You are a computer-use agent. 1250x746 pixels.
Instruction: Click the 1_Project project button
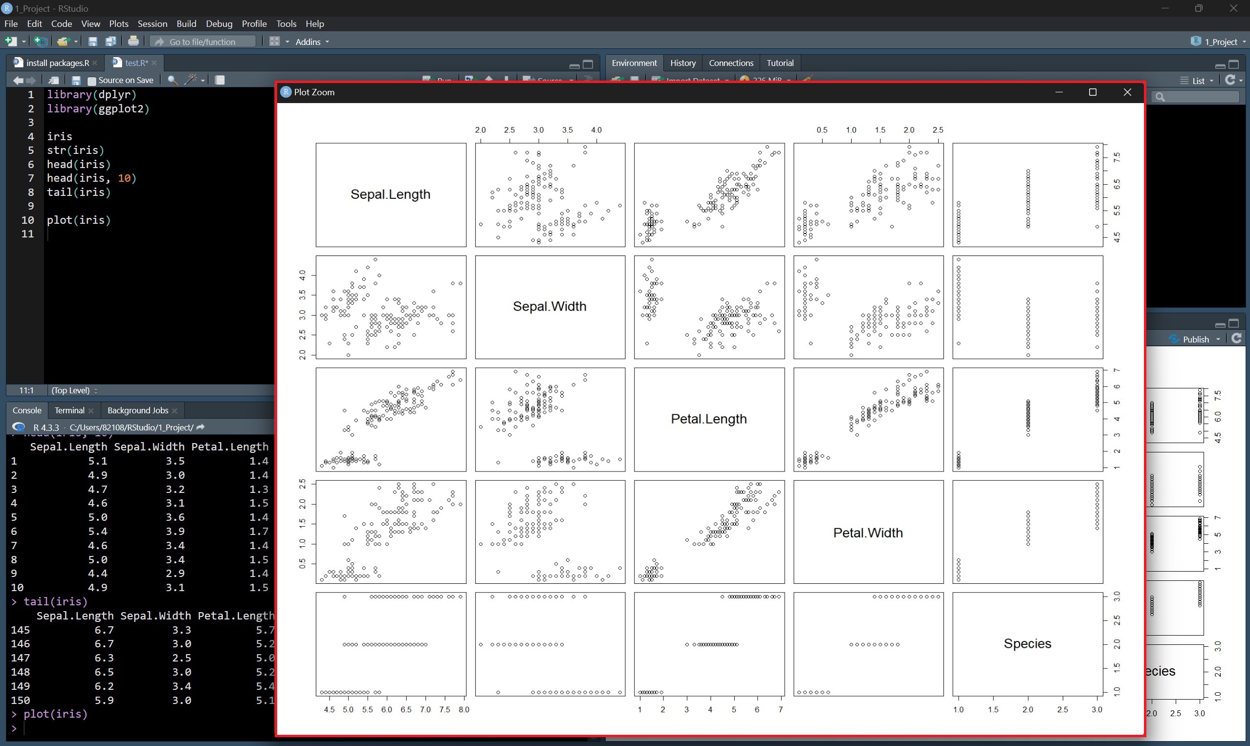point(1219,42)
